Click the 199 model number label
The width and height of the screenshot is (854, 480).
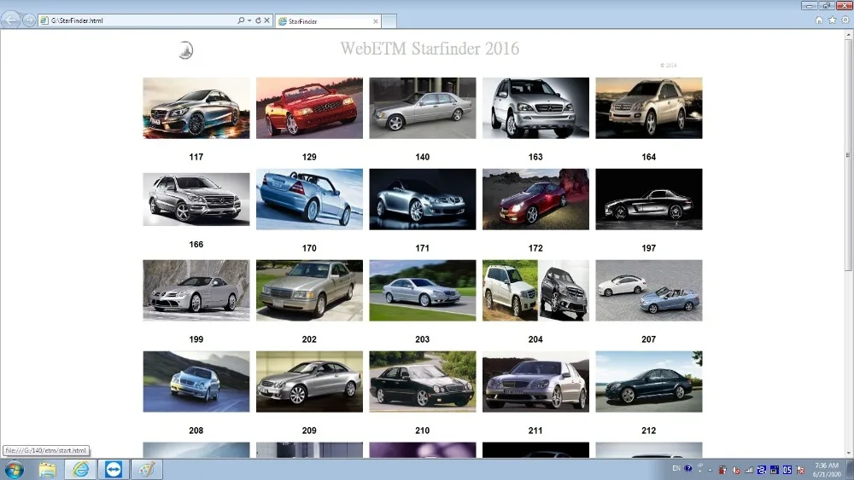196,339
